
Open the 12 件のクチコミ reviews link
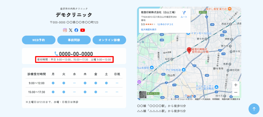(x=165, y=24)
